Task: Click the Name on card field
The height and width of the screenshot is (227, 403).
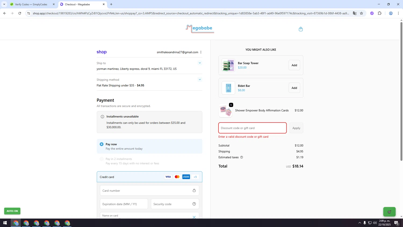Action: pyautogui.click(x=149, y=216)
